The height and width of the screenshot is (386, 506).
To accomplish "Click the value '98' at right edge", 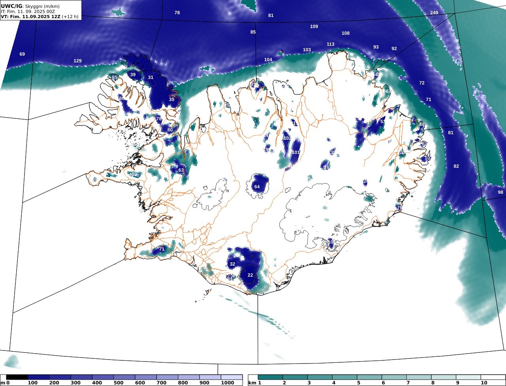I will tap(500, 192).
